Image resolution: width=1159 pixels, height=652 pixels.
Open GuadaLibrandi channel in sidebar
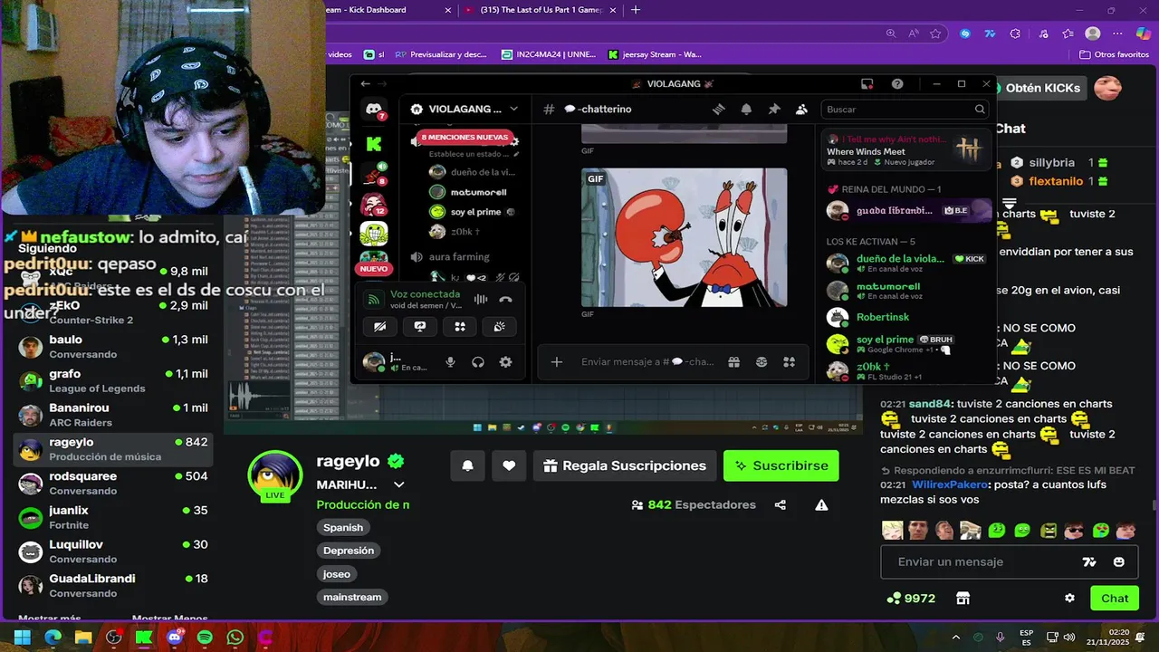coord(114,586)
